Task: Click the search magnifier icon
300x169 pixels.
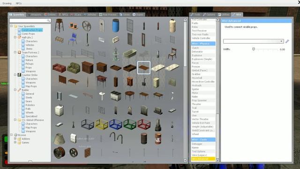Action: (x=48, y=21)
